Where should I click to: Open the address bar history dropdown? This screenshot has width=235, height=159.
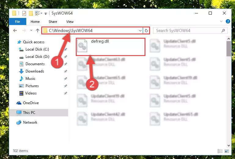(140, 31)
